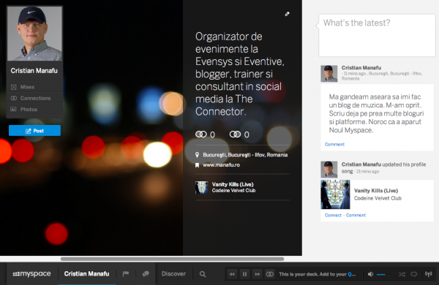Image resolution: width=439 pixels, height=285 pixels.
Task: Click the blue Post button
Action: [x=34, y=131]
